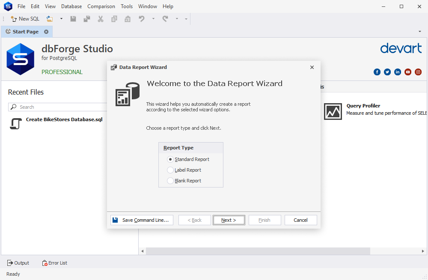Image resolution: width=428 pixels, height=280 pixels.
Task: Click the Start Page horizontal scrollbar thumb
Action: pos(258,251)
